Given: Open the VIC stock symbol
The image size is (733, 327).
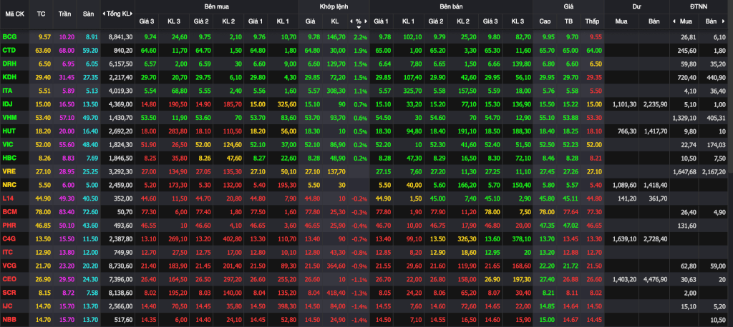Looking at the screenshot, I should [8, 144].
